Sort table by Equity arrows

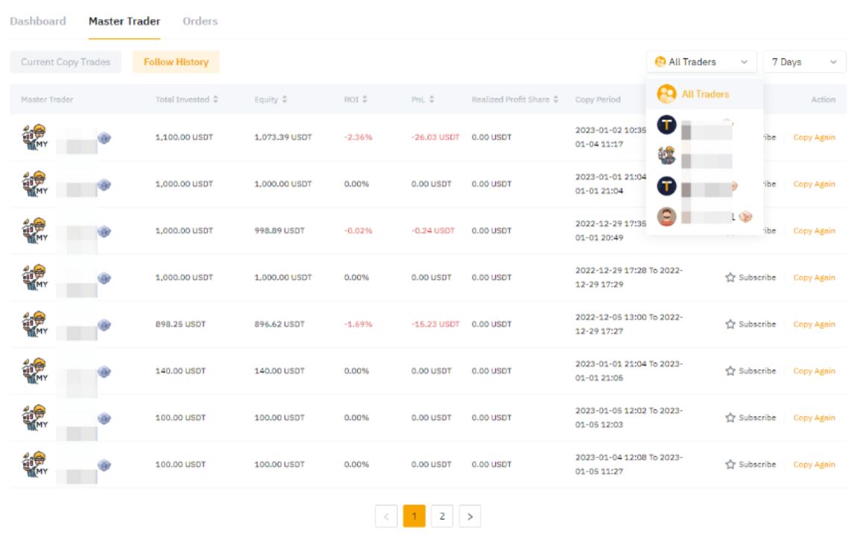click(284, 99)
